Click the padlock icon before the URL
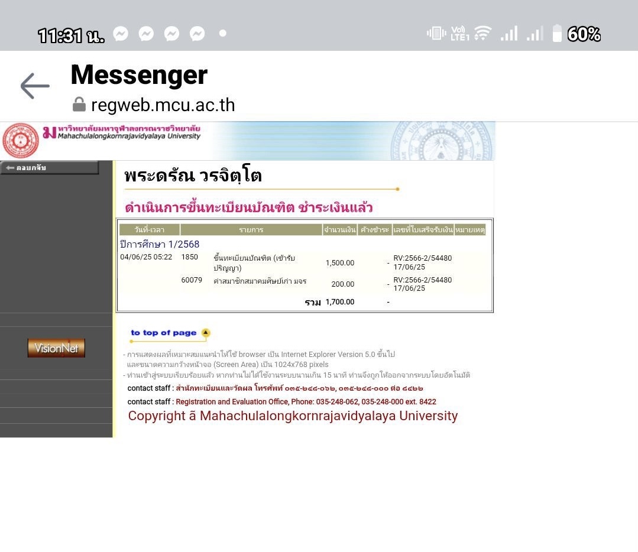The height and width of the screenshot is (552, 638). coord(79,105)
